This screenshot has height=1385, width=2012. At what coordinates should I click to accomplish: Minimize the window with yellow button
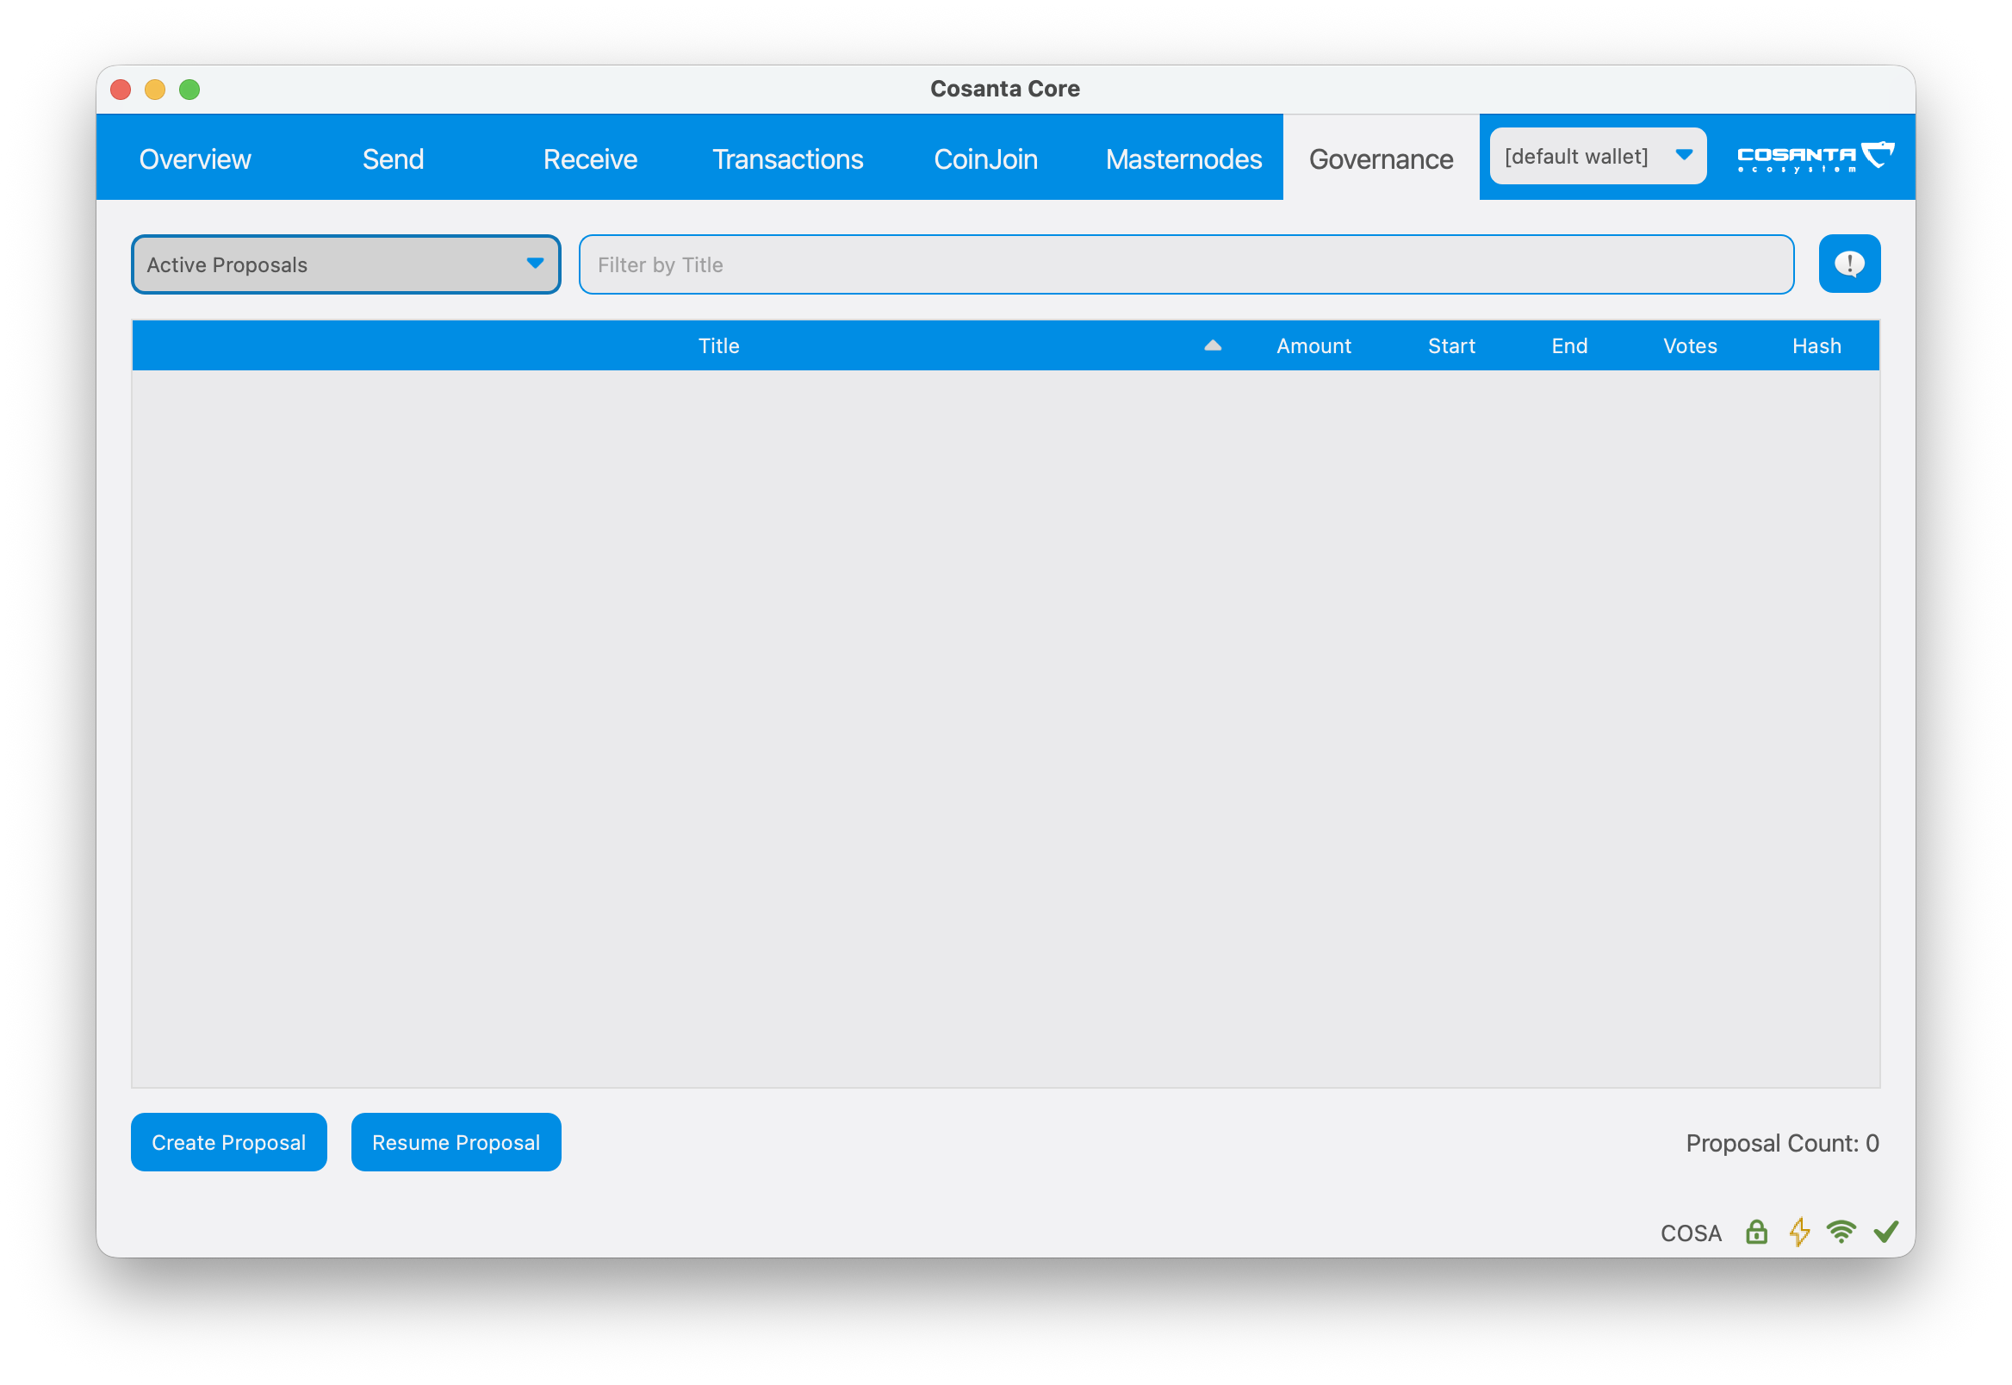pos(155,90)
